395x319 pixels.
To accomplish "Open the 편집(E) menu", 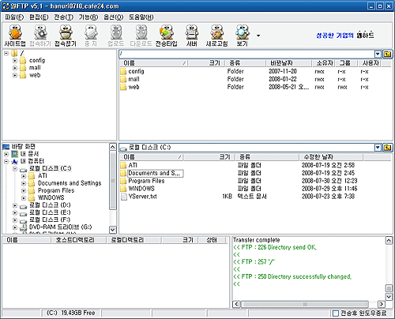I will (x=39, y=17).
